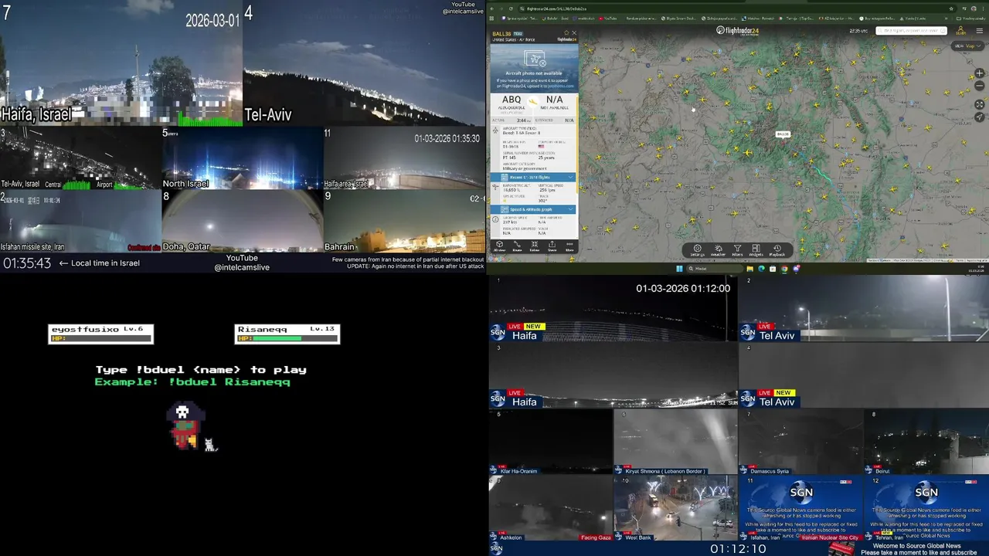Show the Route of flight BALL38
989x556 pixels.
click(517, 246)
